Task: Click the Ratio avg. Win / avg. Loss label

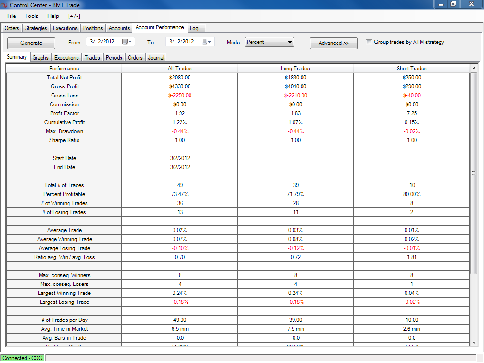Action: 64,257
